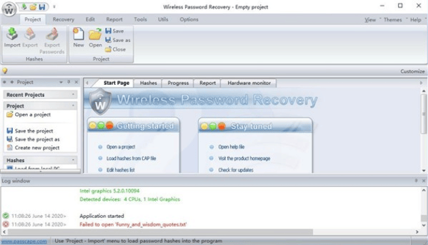Click quick access open folder icon
This screenshot has width=428, height=245.
pyautogui.click(x=33, y=7)
